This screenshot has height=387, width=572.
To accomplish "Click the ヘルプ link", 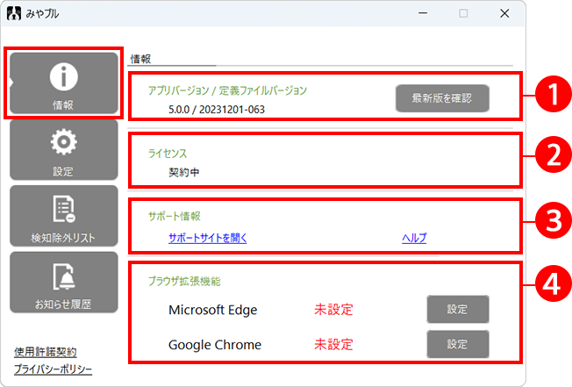I will (x=413, y=238).
